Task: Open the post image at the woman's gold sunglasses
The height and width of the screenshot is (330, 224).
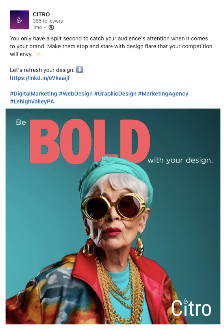Action: tap(113, 207)
